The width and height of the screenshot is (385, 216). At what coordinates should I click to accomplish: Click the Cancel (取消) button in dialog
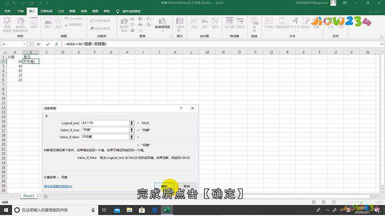click(187, 186)
